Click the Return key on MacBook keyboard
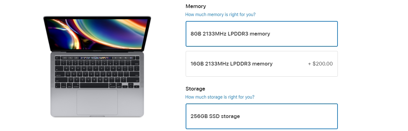 pos(135,74)
